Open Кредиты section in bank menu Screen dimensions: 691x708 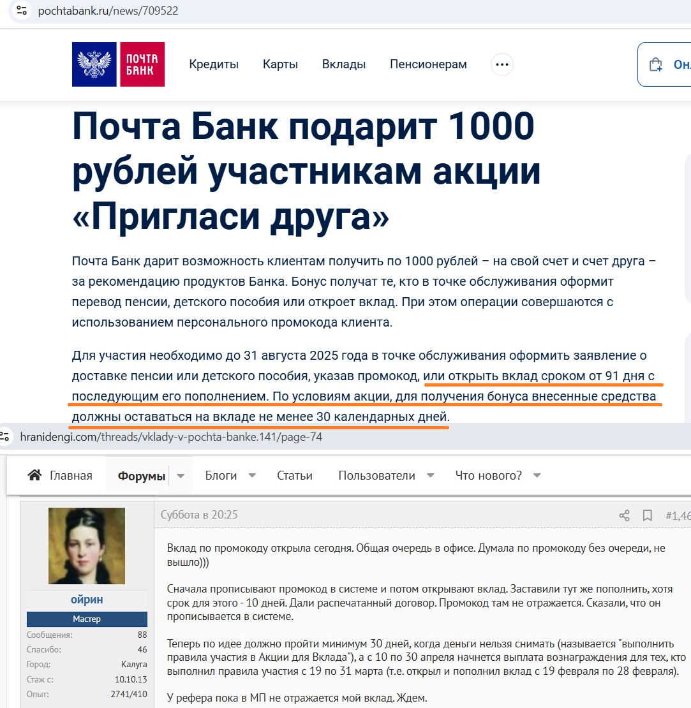[x=214, y=64]
